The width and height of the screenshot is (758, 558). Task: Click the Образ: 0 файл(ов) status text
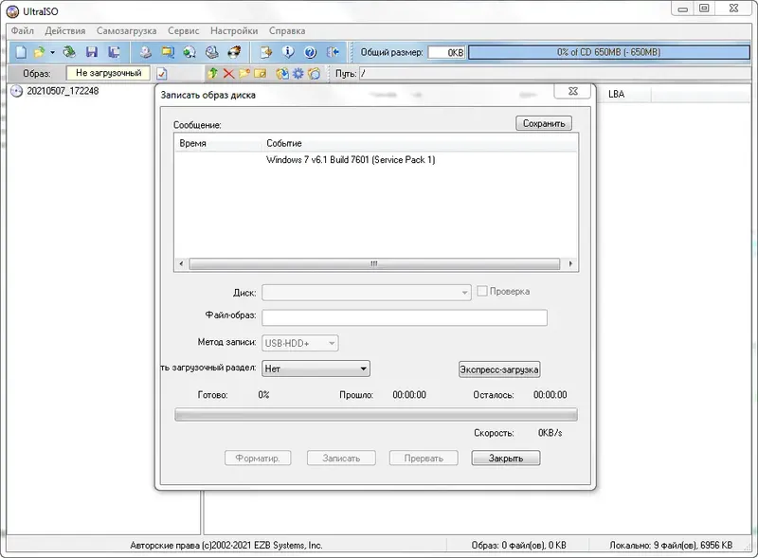tap(518, 545)
